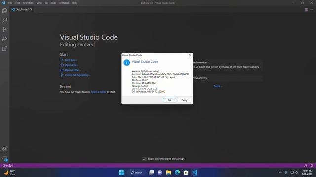Expand the system tray hidden icons chevron
316x177 pixels.
(280, 173)
